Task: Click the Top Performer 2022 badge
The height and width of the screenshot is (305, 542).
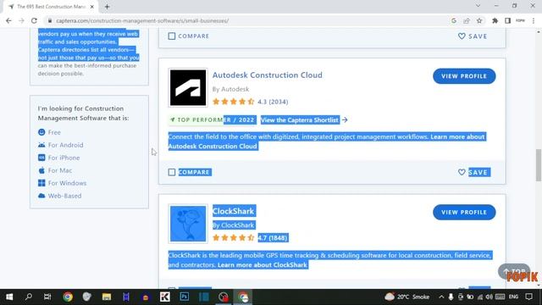Action: click(213, 120)
